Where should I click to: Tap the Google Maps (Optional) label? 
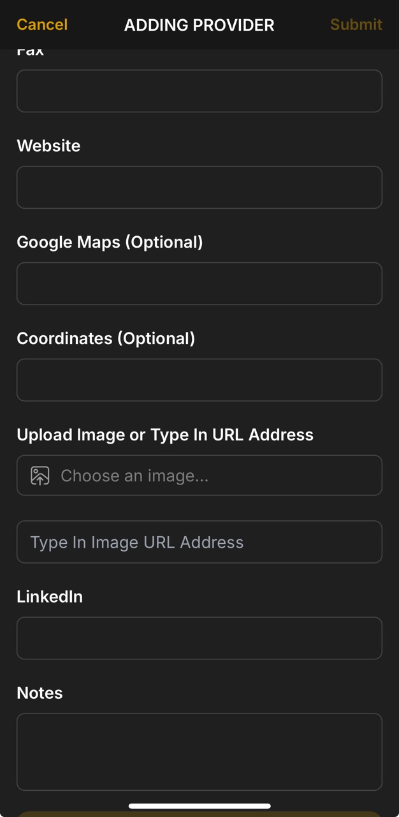(110, 242)
